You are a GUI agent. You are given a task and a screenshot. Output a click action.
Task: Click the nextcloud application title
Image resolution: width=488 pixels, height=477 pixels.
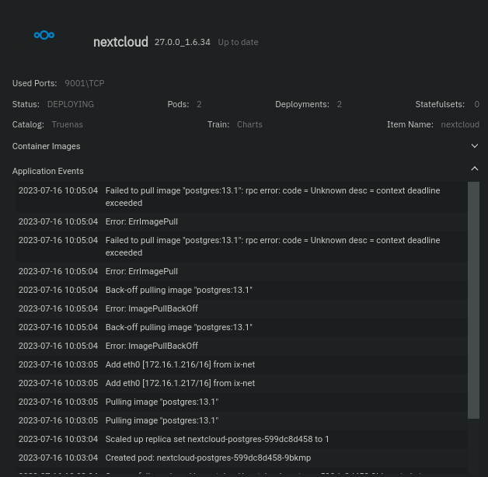tap(120, 42)
